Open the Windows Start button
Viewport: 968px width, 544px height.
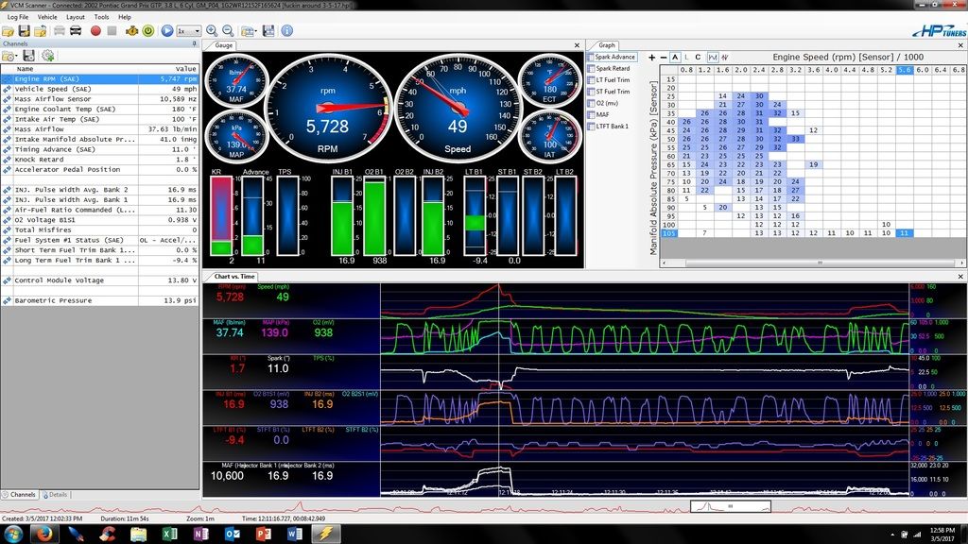(13, 534)
